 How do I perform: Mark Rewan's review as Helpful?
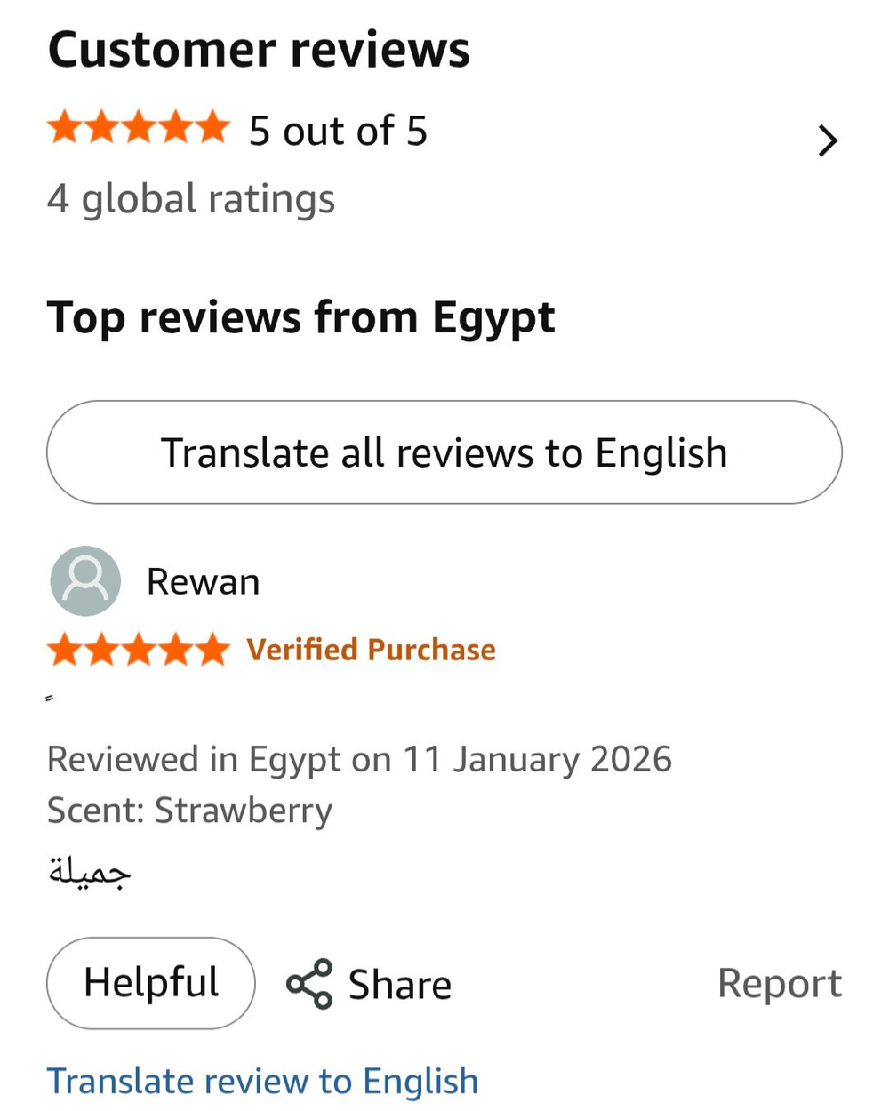click(149, 982)
